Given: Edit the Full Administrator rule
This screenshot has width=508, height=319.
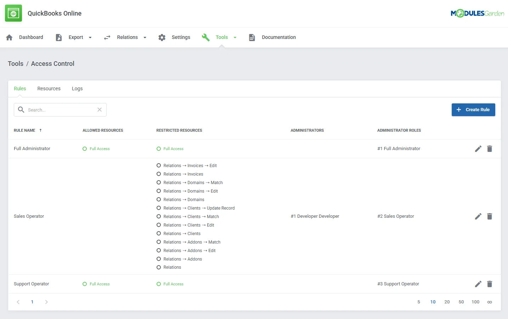Looking at the screenshot, I should [478, 149].
